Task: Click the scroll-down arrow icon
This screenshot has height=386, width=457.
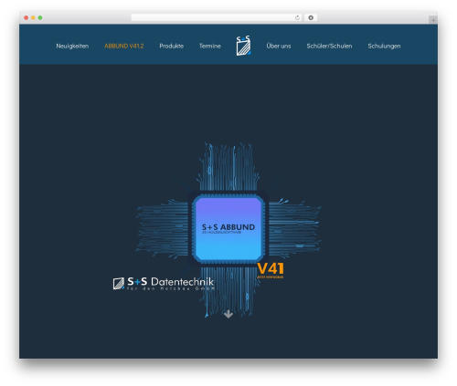Action: [x=228, y=314]
